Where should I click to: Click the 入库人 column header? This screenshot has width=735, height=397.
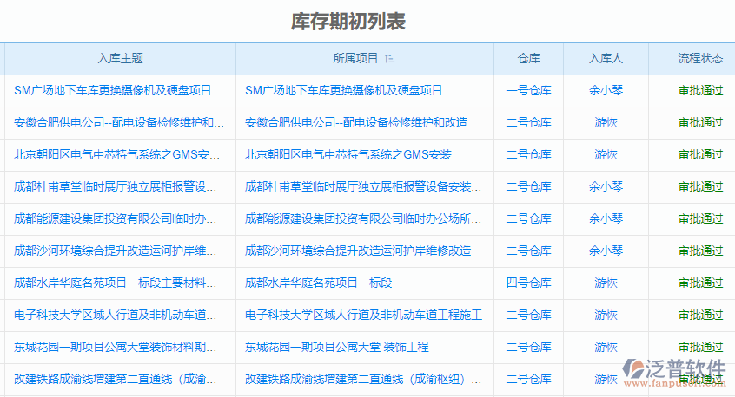point(606,59)
